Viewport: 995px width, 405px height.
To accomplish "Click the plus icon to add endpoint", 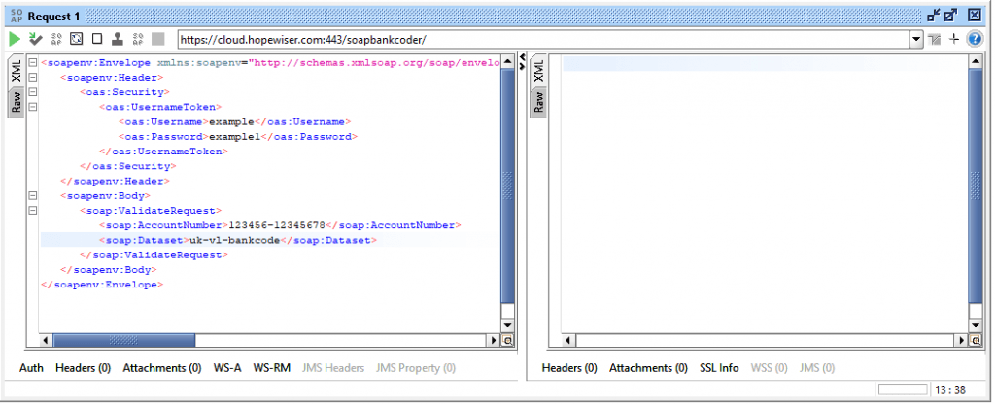I will pyautogui.click(x=954, y=39).
